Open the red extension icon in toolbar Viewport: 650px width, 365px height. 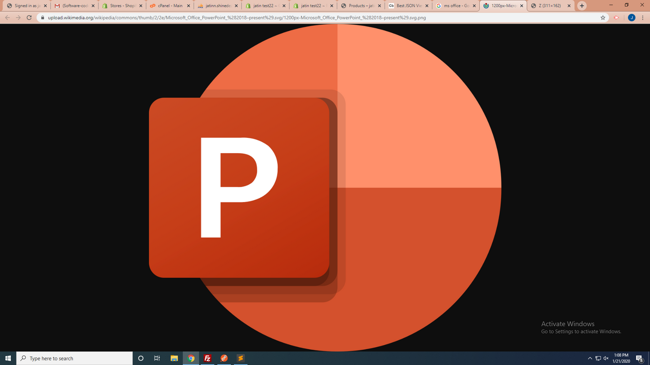tap(617, 18)
